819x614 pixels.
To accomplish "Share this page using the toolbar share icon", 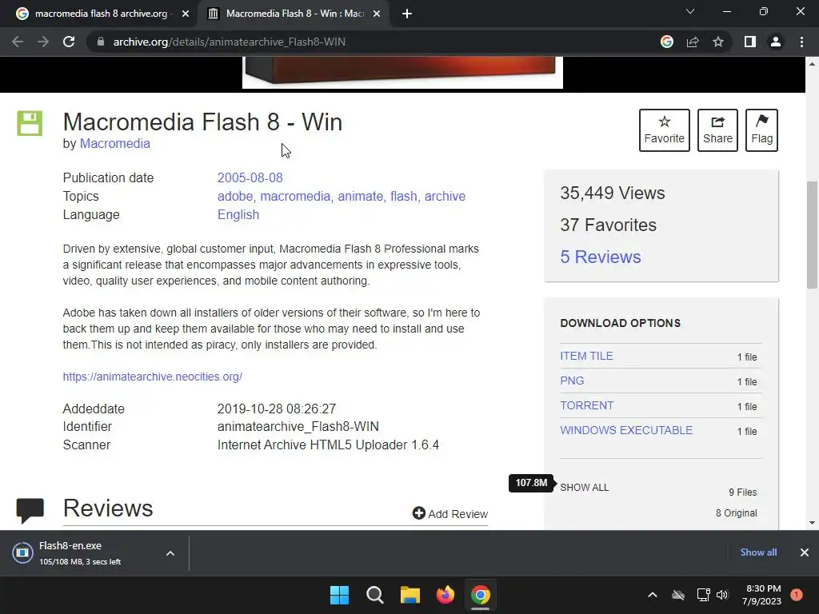I will (x=693, y=42).
